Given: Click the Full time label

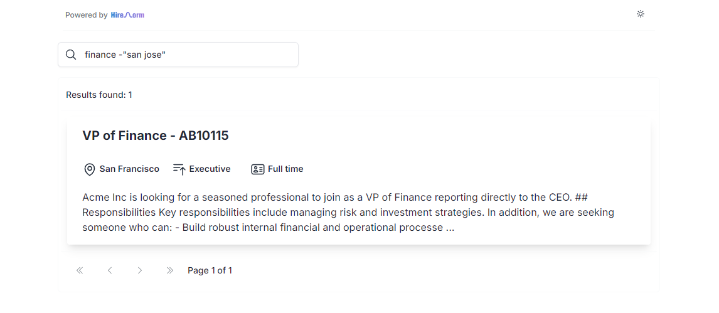Looking at the screenshot, I should click(x=285, y=169).
